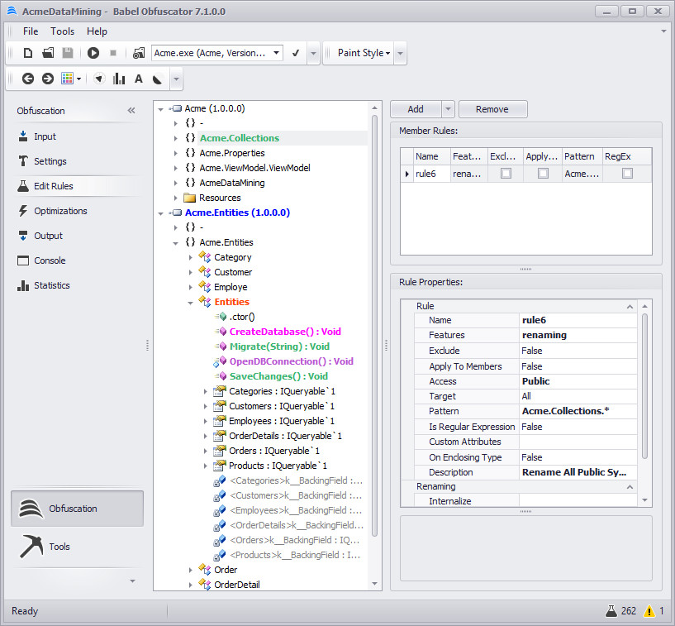Open the Paint Style dropdown
Image resolution: width=675 pixels, height=626 pixels.
pos(364,53)
